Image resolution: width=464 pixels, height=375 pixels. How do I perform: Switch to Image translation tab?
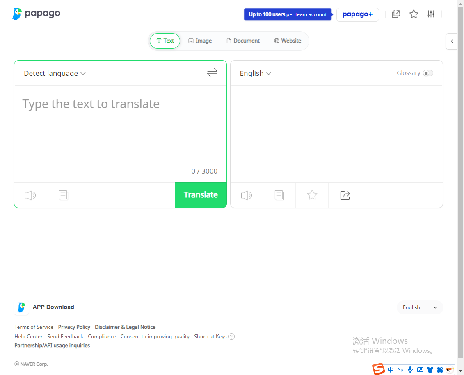coord(200,41)
